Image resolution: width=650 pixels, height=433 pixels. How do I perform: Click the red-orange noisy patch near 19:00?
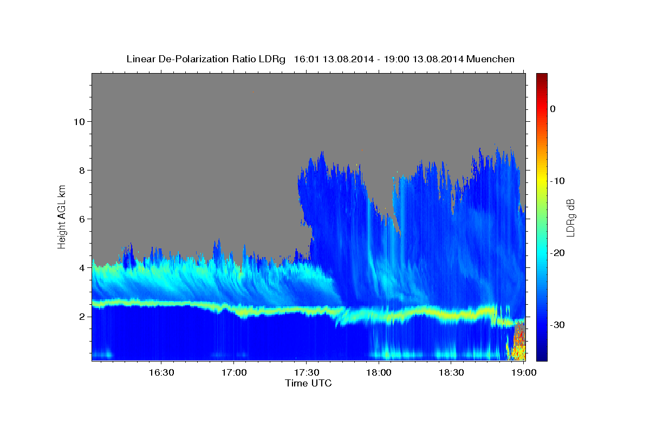tap(518, 341)
